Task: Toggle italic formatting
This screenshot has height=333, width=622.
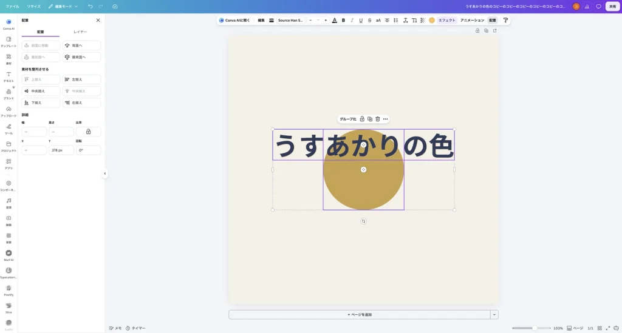Action: coord(352,20)
